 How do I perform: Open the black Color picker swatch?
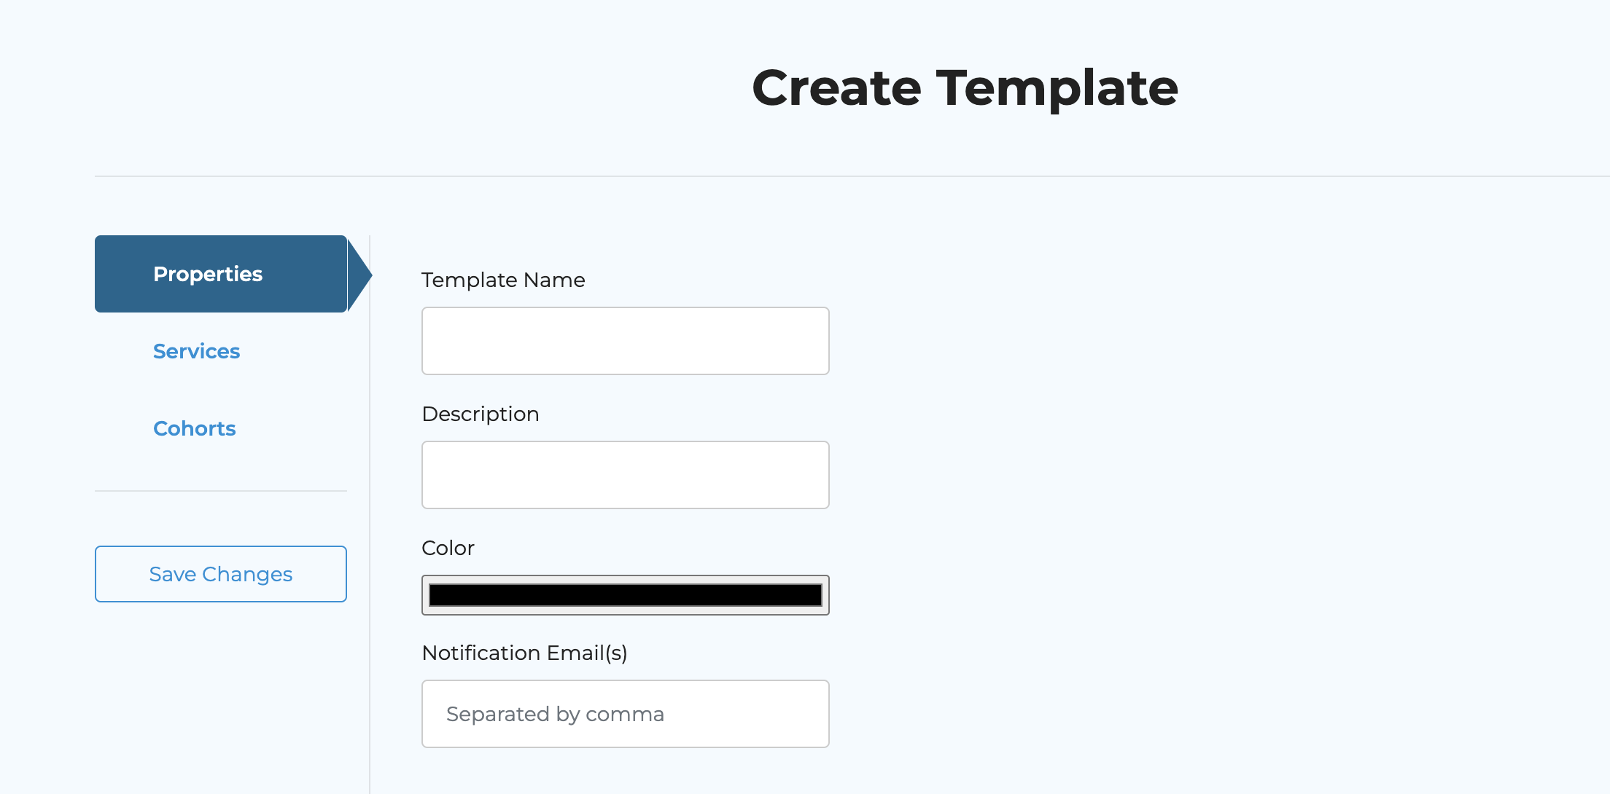coord(625,595)
